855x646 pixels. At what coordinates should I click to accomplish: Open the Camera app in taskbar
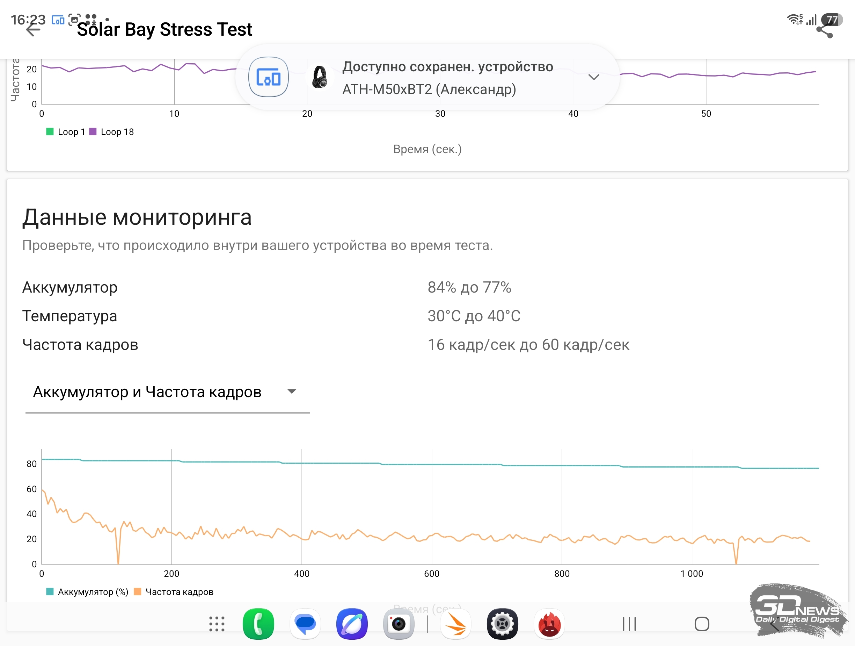399,624
